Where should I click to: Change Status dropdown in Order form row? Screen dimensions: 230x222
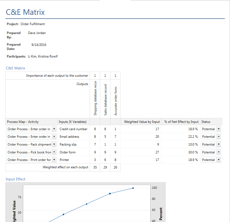[218, 152]
